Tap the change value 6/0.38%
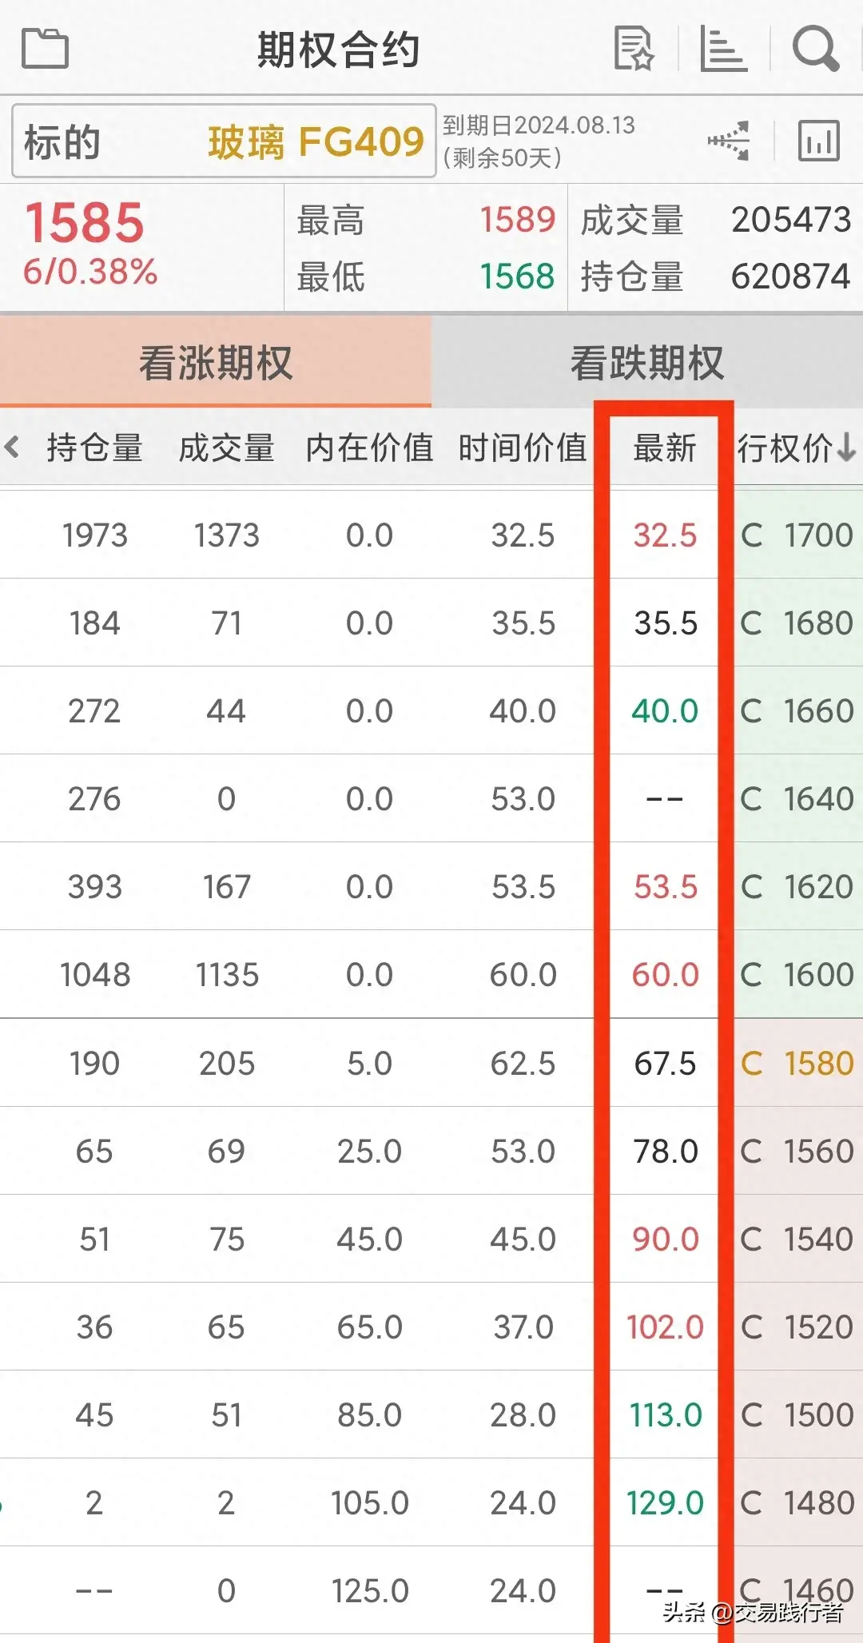Image resolution: width=863 pixels, height=1643 pixels. coord(90,272)
